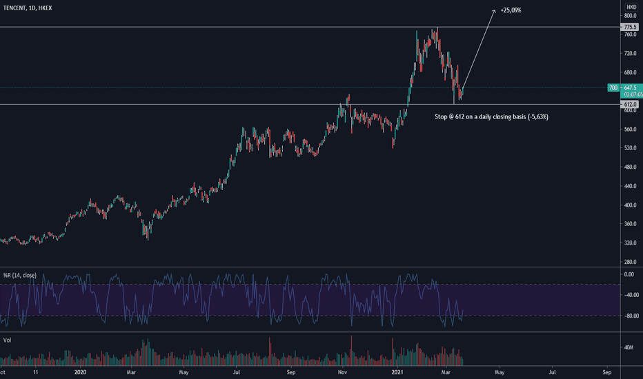Click the 720.0 price axis label
This screenshot has width=643, height=379.
(631, 53)
